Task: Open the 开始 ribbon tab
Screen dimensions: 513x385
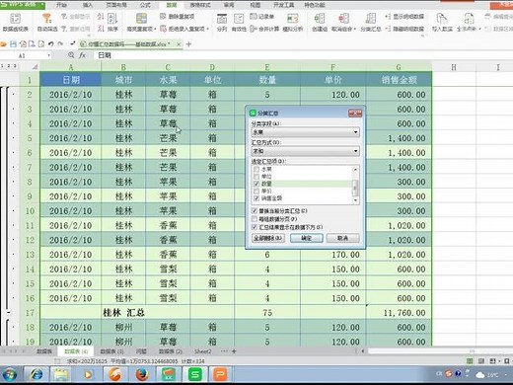Action: point(61,5)
